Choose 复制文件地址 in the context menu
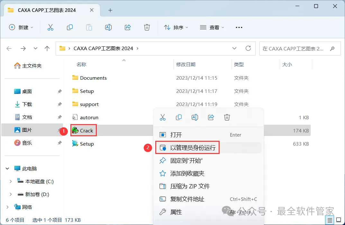The width and height of the screenshot is (345, 225). point(208,199)
